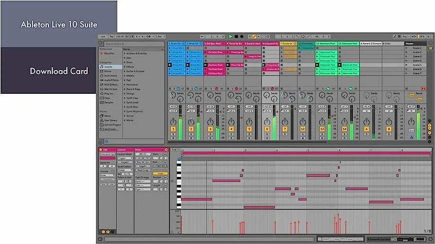
Task: Open the Launch Mode dropdown
Action: pyautogui.click(x=125, y=158)
